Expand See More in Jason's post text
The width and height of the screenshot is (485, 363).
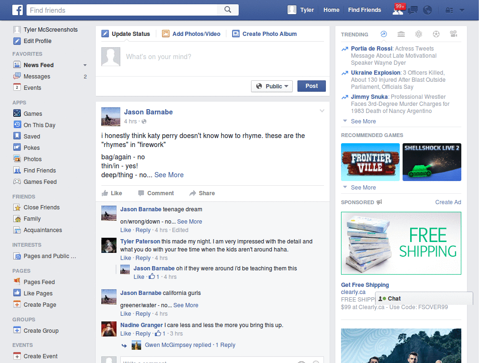(x=169, y=175)
